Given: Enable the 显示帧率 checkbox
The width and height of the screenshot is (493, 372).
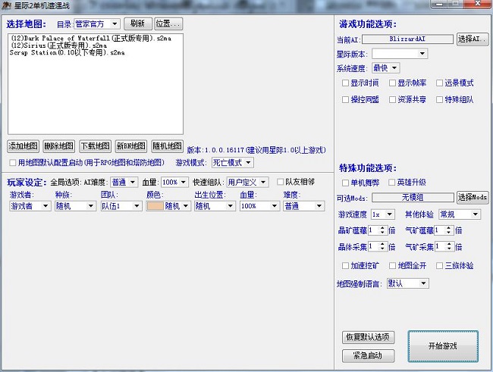Looking at the screenshot, I should [x=392, y=83].
